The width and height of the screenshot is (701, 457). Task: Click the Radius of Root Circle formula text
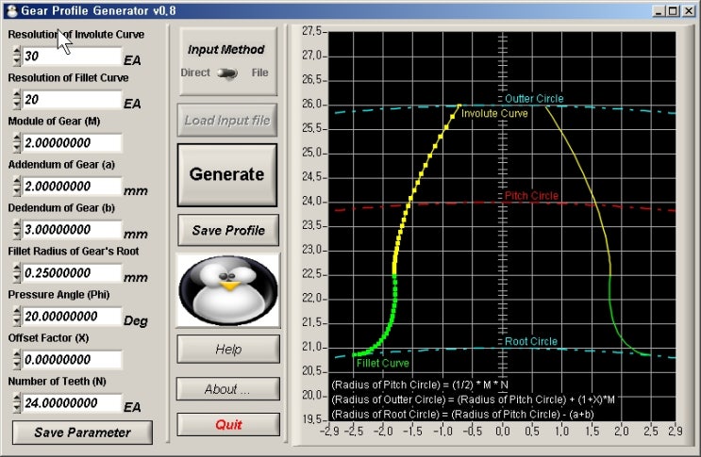point(462,415)
